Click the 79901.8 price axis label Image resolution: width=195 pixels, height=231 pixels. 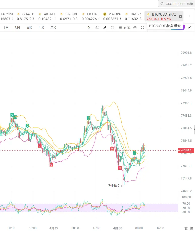tap(186, 53)
